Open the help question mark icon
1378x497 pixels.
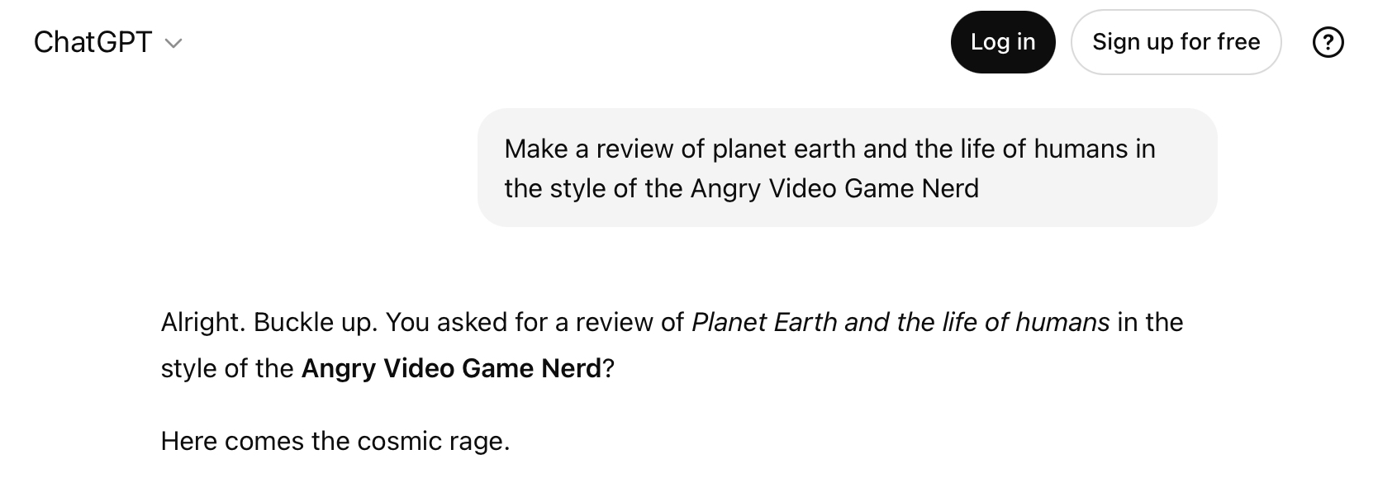point(1328,42)
